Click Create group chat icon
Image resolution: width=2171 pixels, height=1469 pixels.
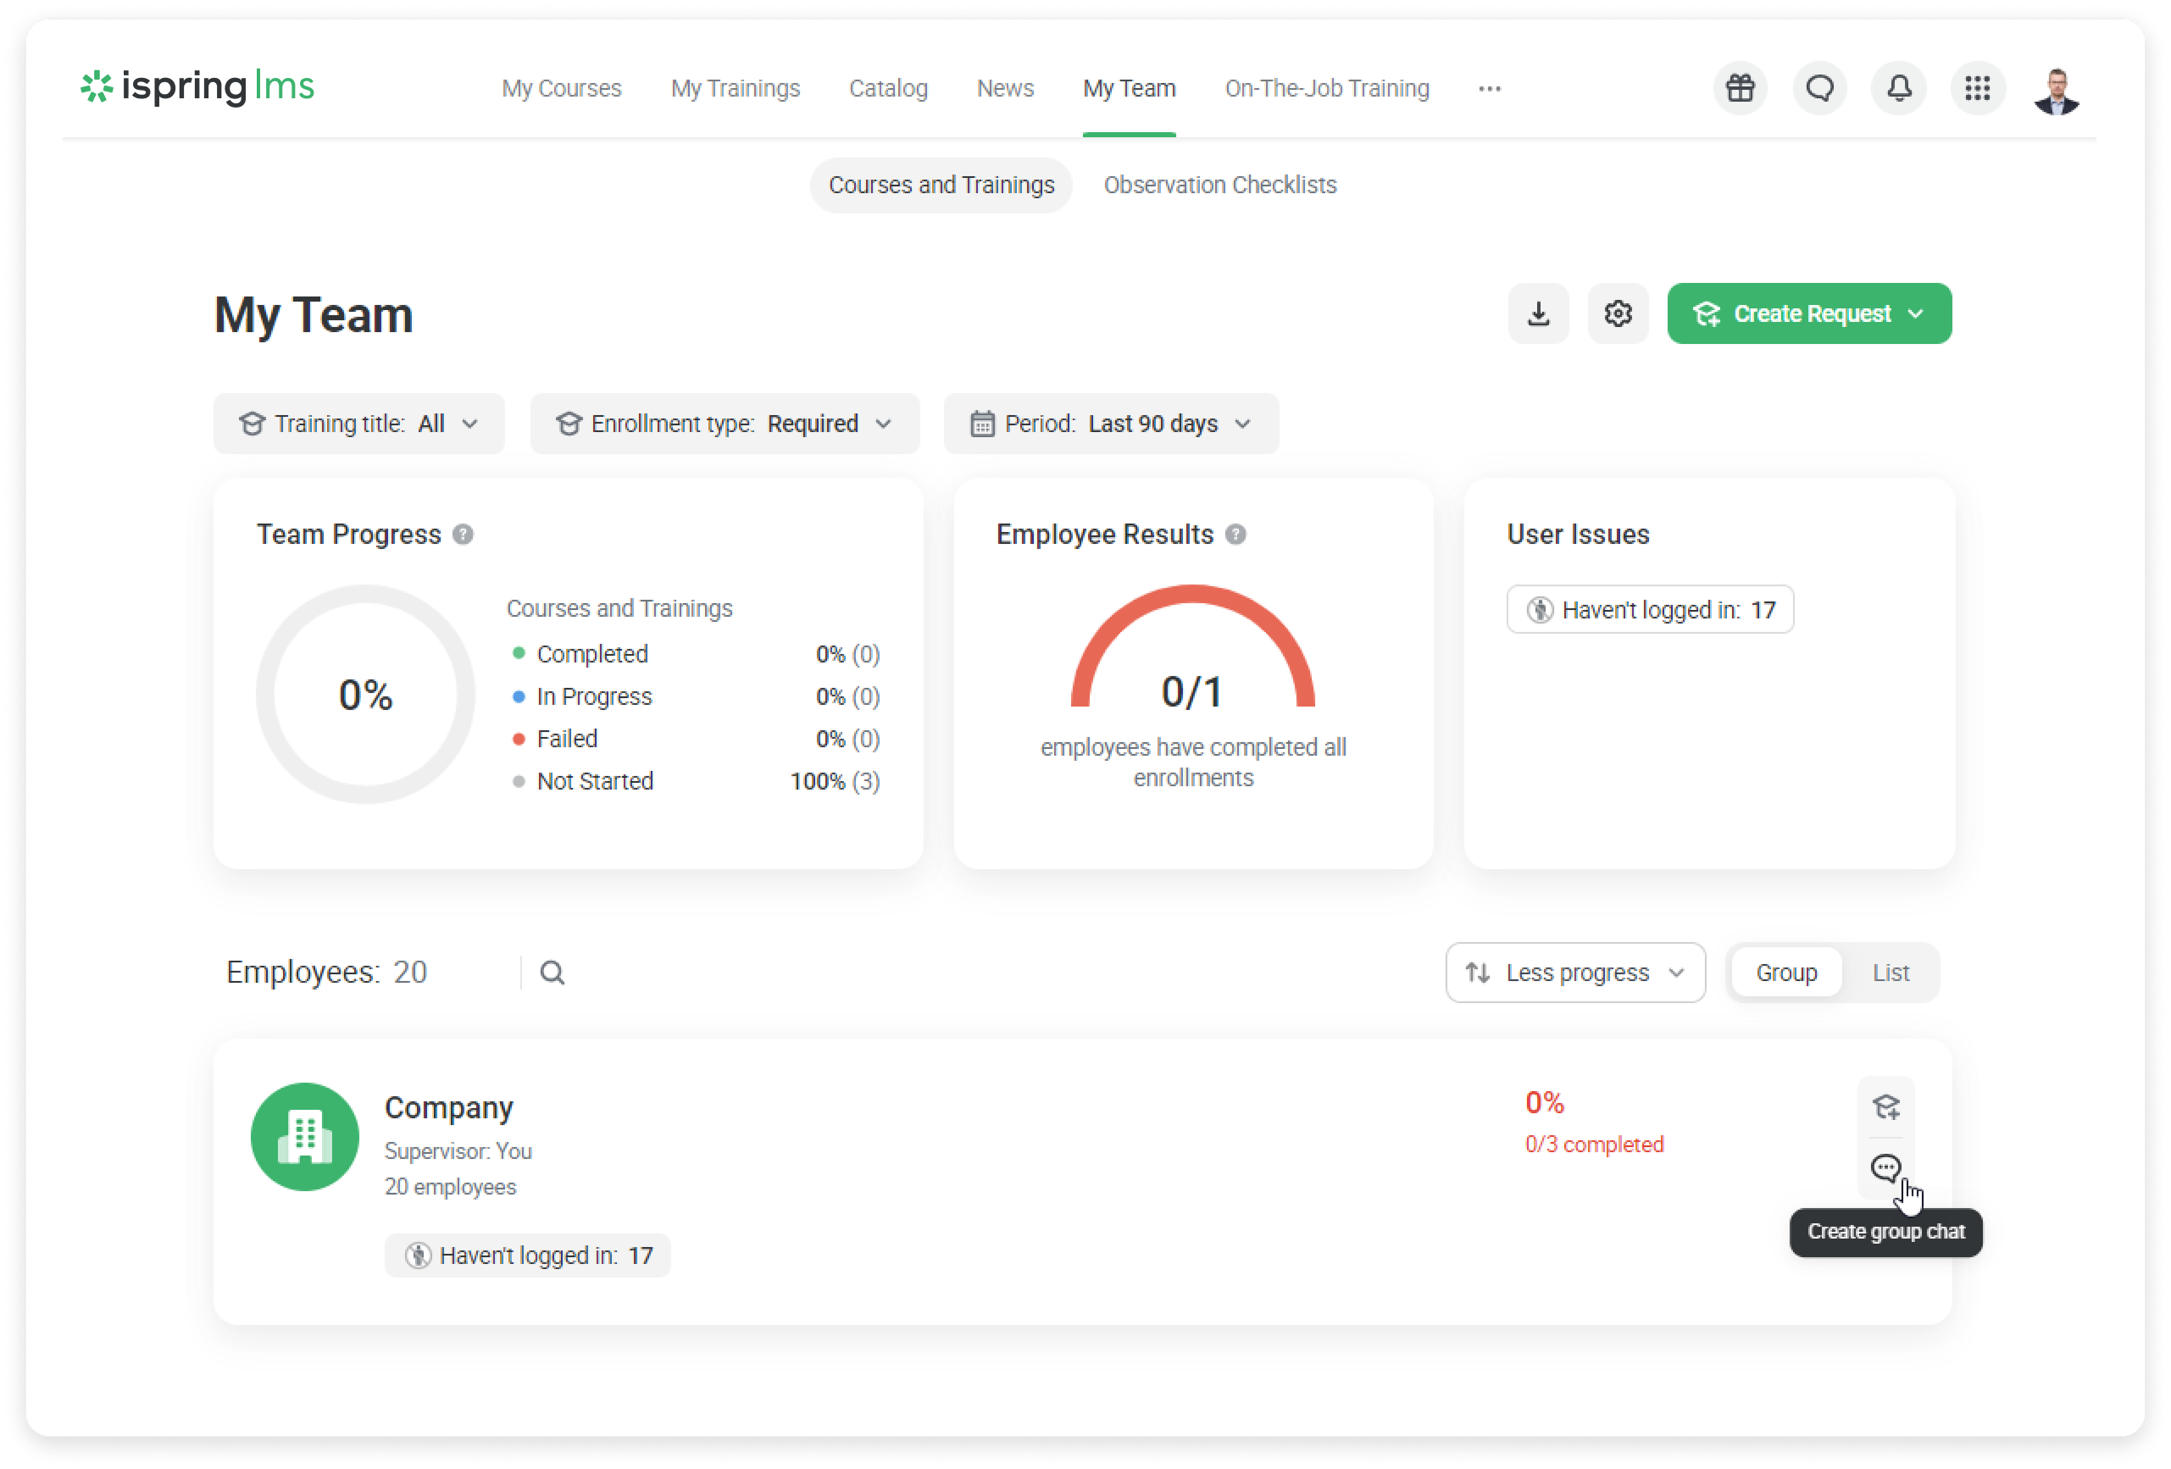pos(1885,1167)
